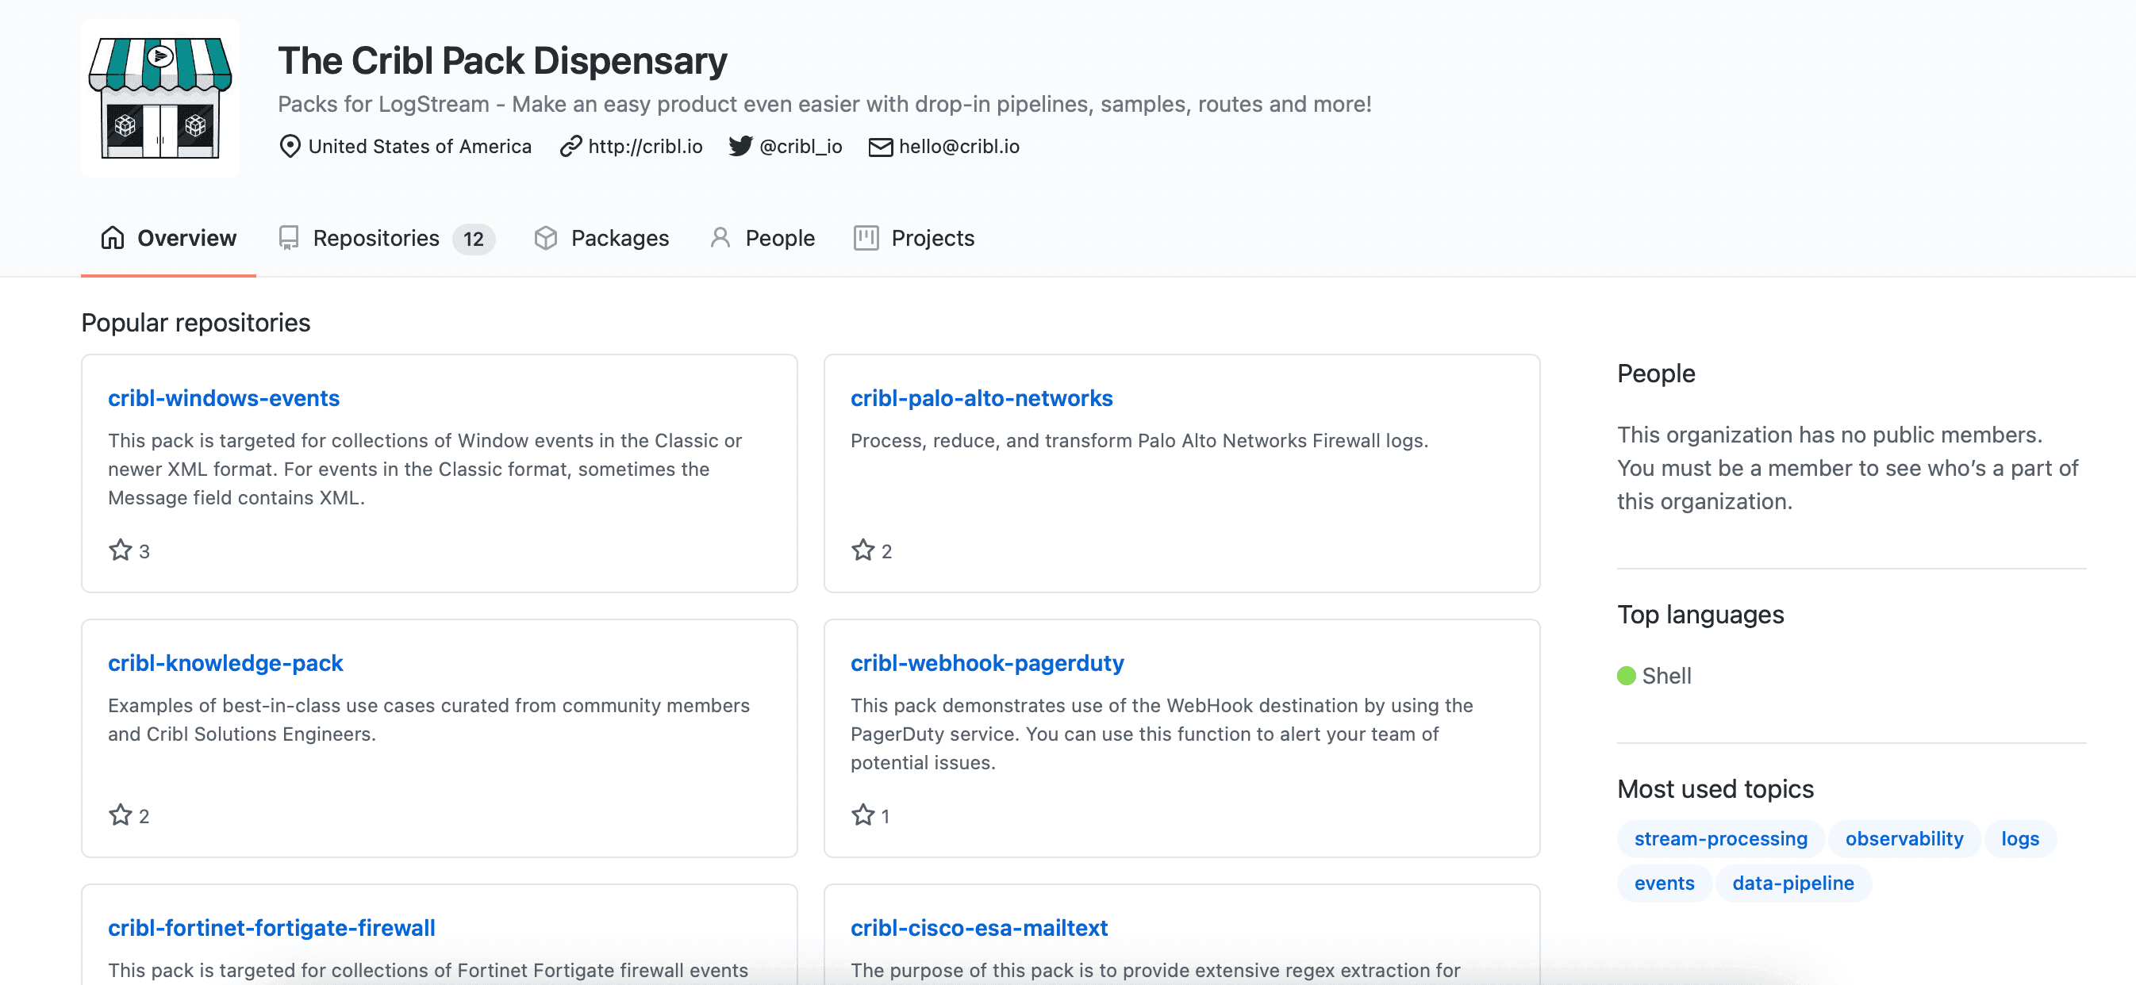Click the chain link icon beside cribl.io
This screenshot has height=985, width=2136.
click(x=570, y=147)
